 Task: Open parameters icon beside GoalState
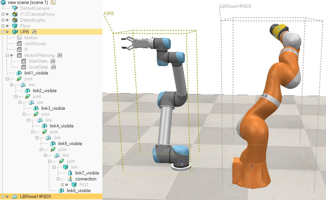click(53, 67)
